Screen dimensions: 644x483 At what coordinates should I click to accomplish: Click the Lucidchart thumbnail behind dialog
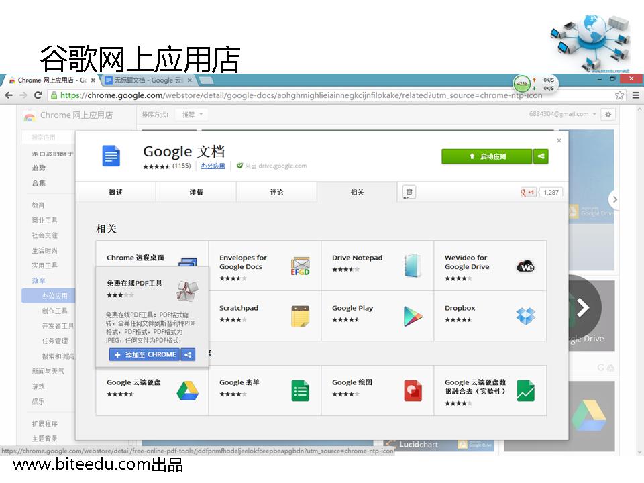pos(439,445)
